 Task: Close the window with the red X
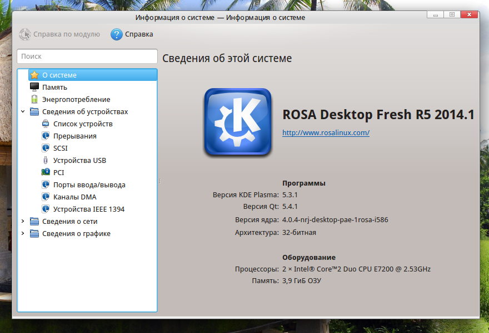tap(469, 14)
